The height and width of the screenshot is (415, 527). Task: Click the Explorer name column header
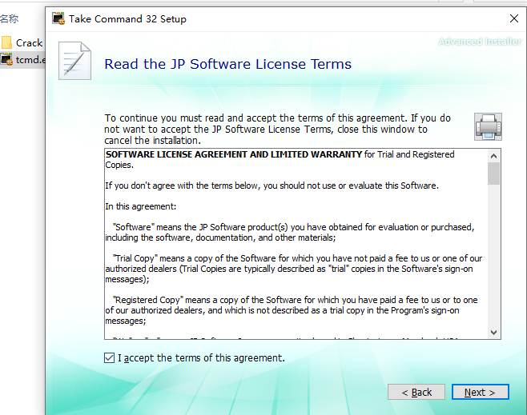point(10,18)
